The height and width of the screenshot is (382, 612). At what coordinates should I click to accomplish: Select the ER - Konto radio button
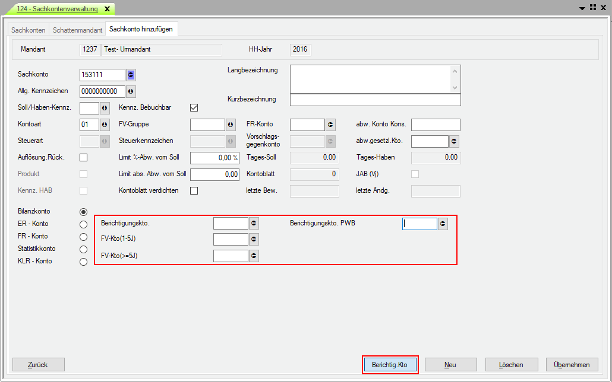(83, 224)
